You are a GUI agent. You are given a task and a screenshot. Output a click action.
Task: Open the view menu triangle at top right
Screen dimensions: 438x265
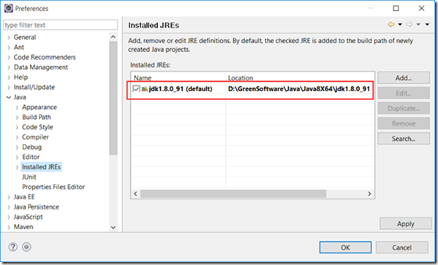click(x=427, y=25)
